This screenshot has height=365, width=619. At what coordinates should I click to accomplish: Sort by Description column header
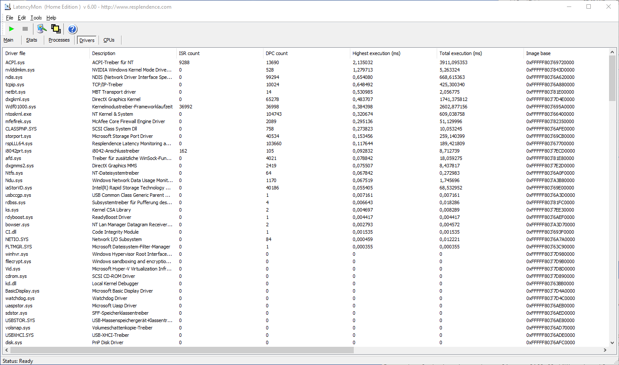pyautogui.click(x=133, y=53)
